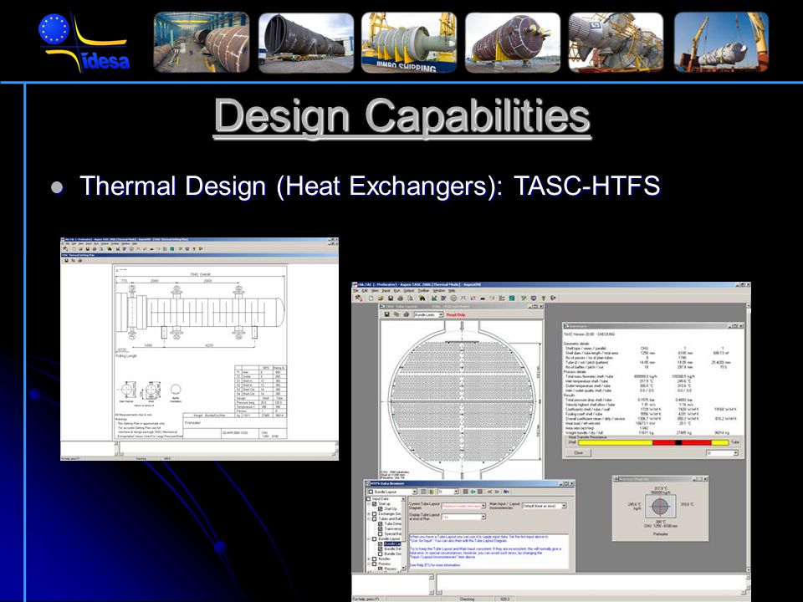
Task: Toggle the Nozzles checkbox in browser tree
Action: pos(375,559)
